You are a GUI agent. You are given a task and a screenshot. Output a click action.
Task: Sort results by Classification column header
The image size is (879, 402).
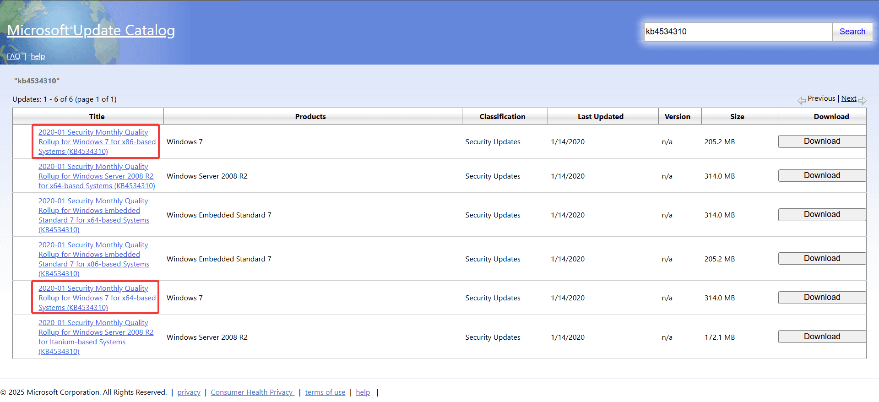tap(502, 117)
